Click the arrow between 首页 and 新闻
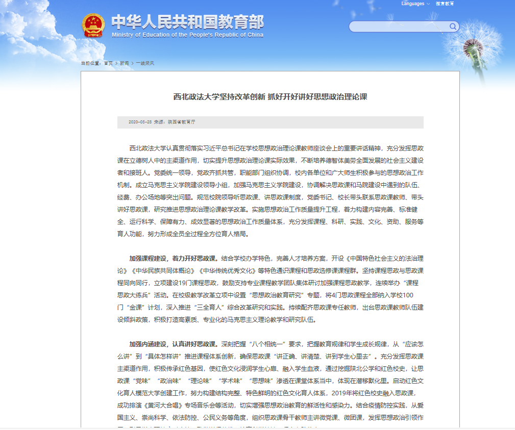 116,63
